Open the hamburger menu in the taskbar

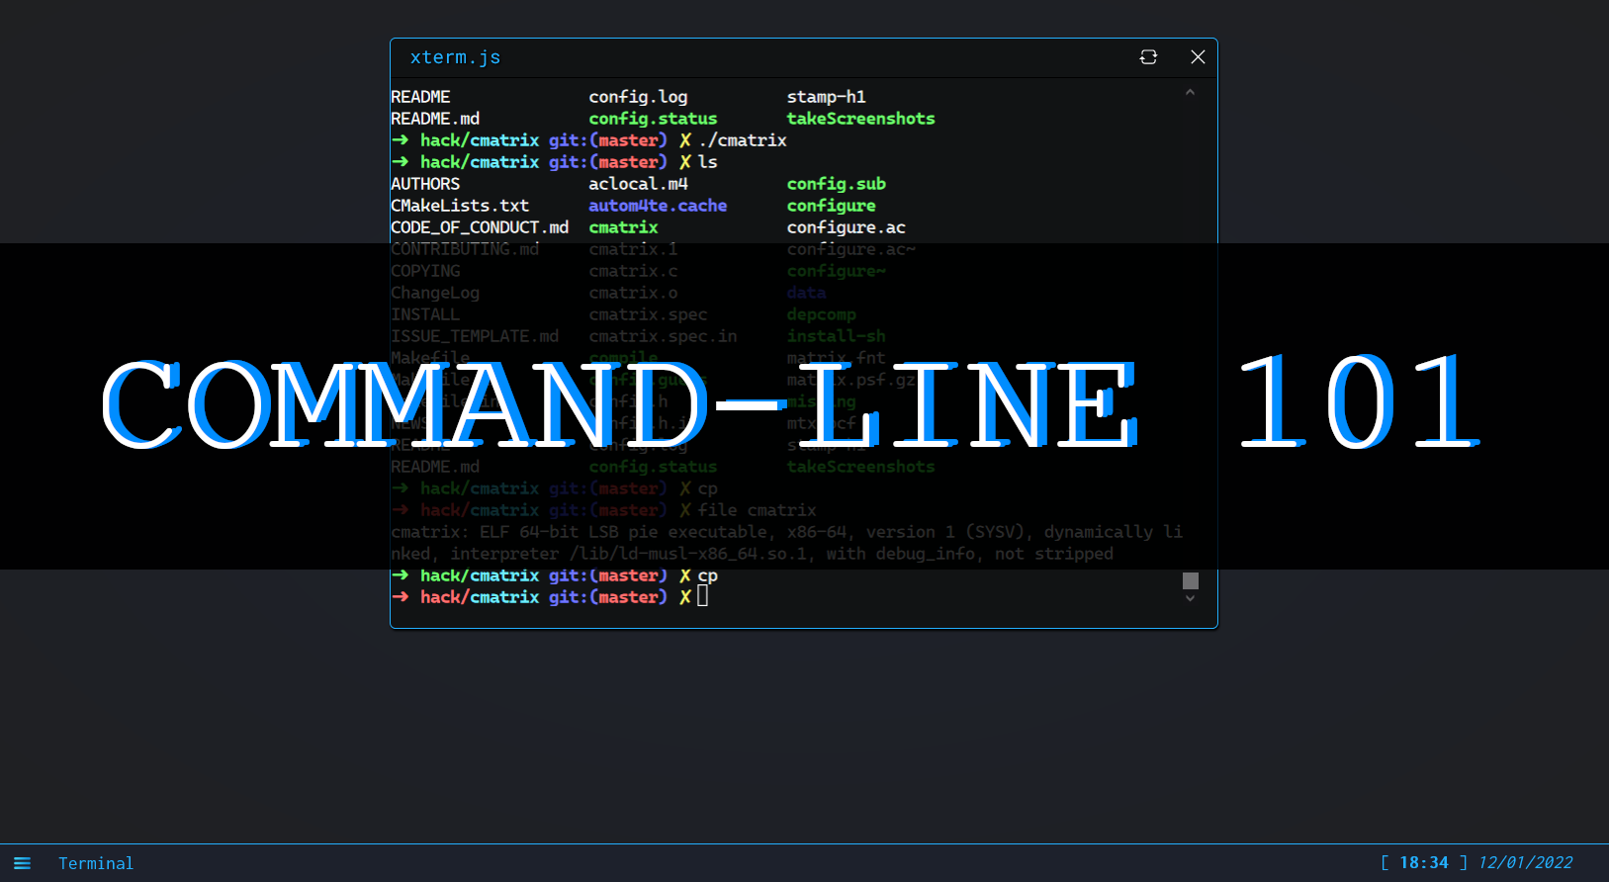[x=22, y=863]
